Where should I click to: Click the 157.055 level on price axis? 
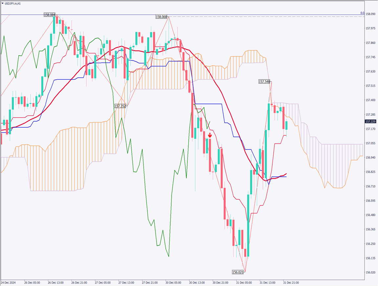tap(370, 143)
